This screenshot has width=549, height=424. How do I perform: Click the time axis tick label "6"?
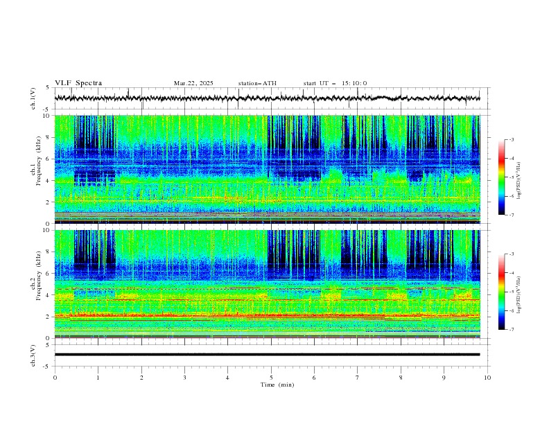314,378
